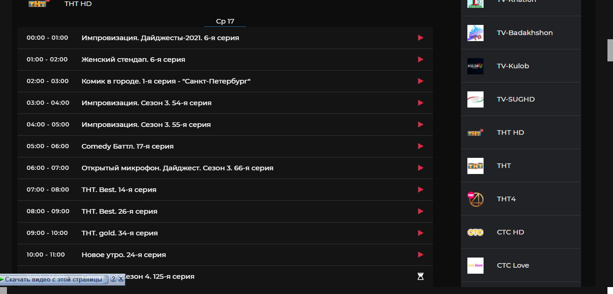Viewport: 613px width, 294px height.
Task: Open the THT channel from sidebar list
Action: pyautogui.click(x=504, y=166)
